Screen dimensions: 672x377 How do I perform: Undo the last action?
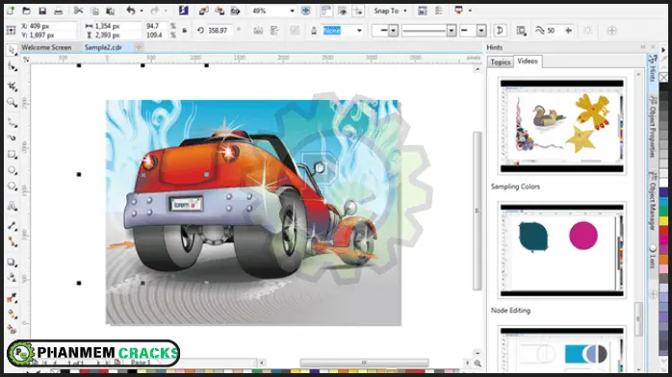(130, 11)
